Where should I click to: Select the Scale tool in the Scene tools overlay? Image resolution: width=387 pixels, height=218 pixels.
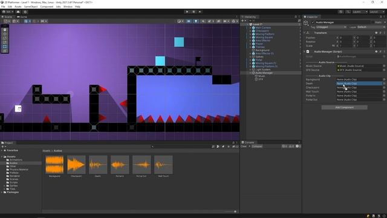[5, 42]
